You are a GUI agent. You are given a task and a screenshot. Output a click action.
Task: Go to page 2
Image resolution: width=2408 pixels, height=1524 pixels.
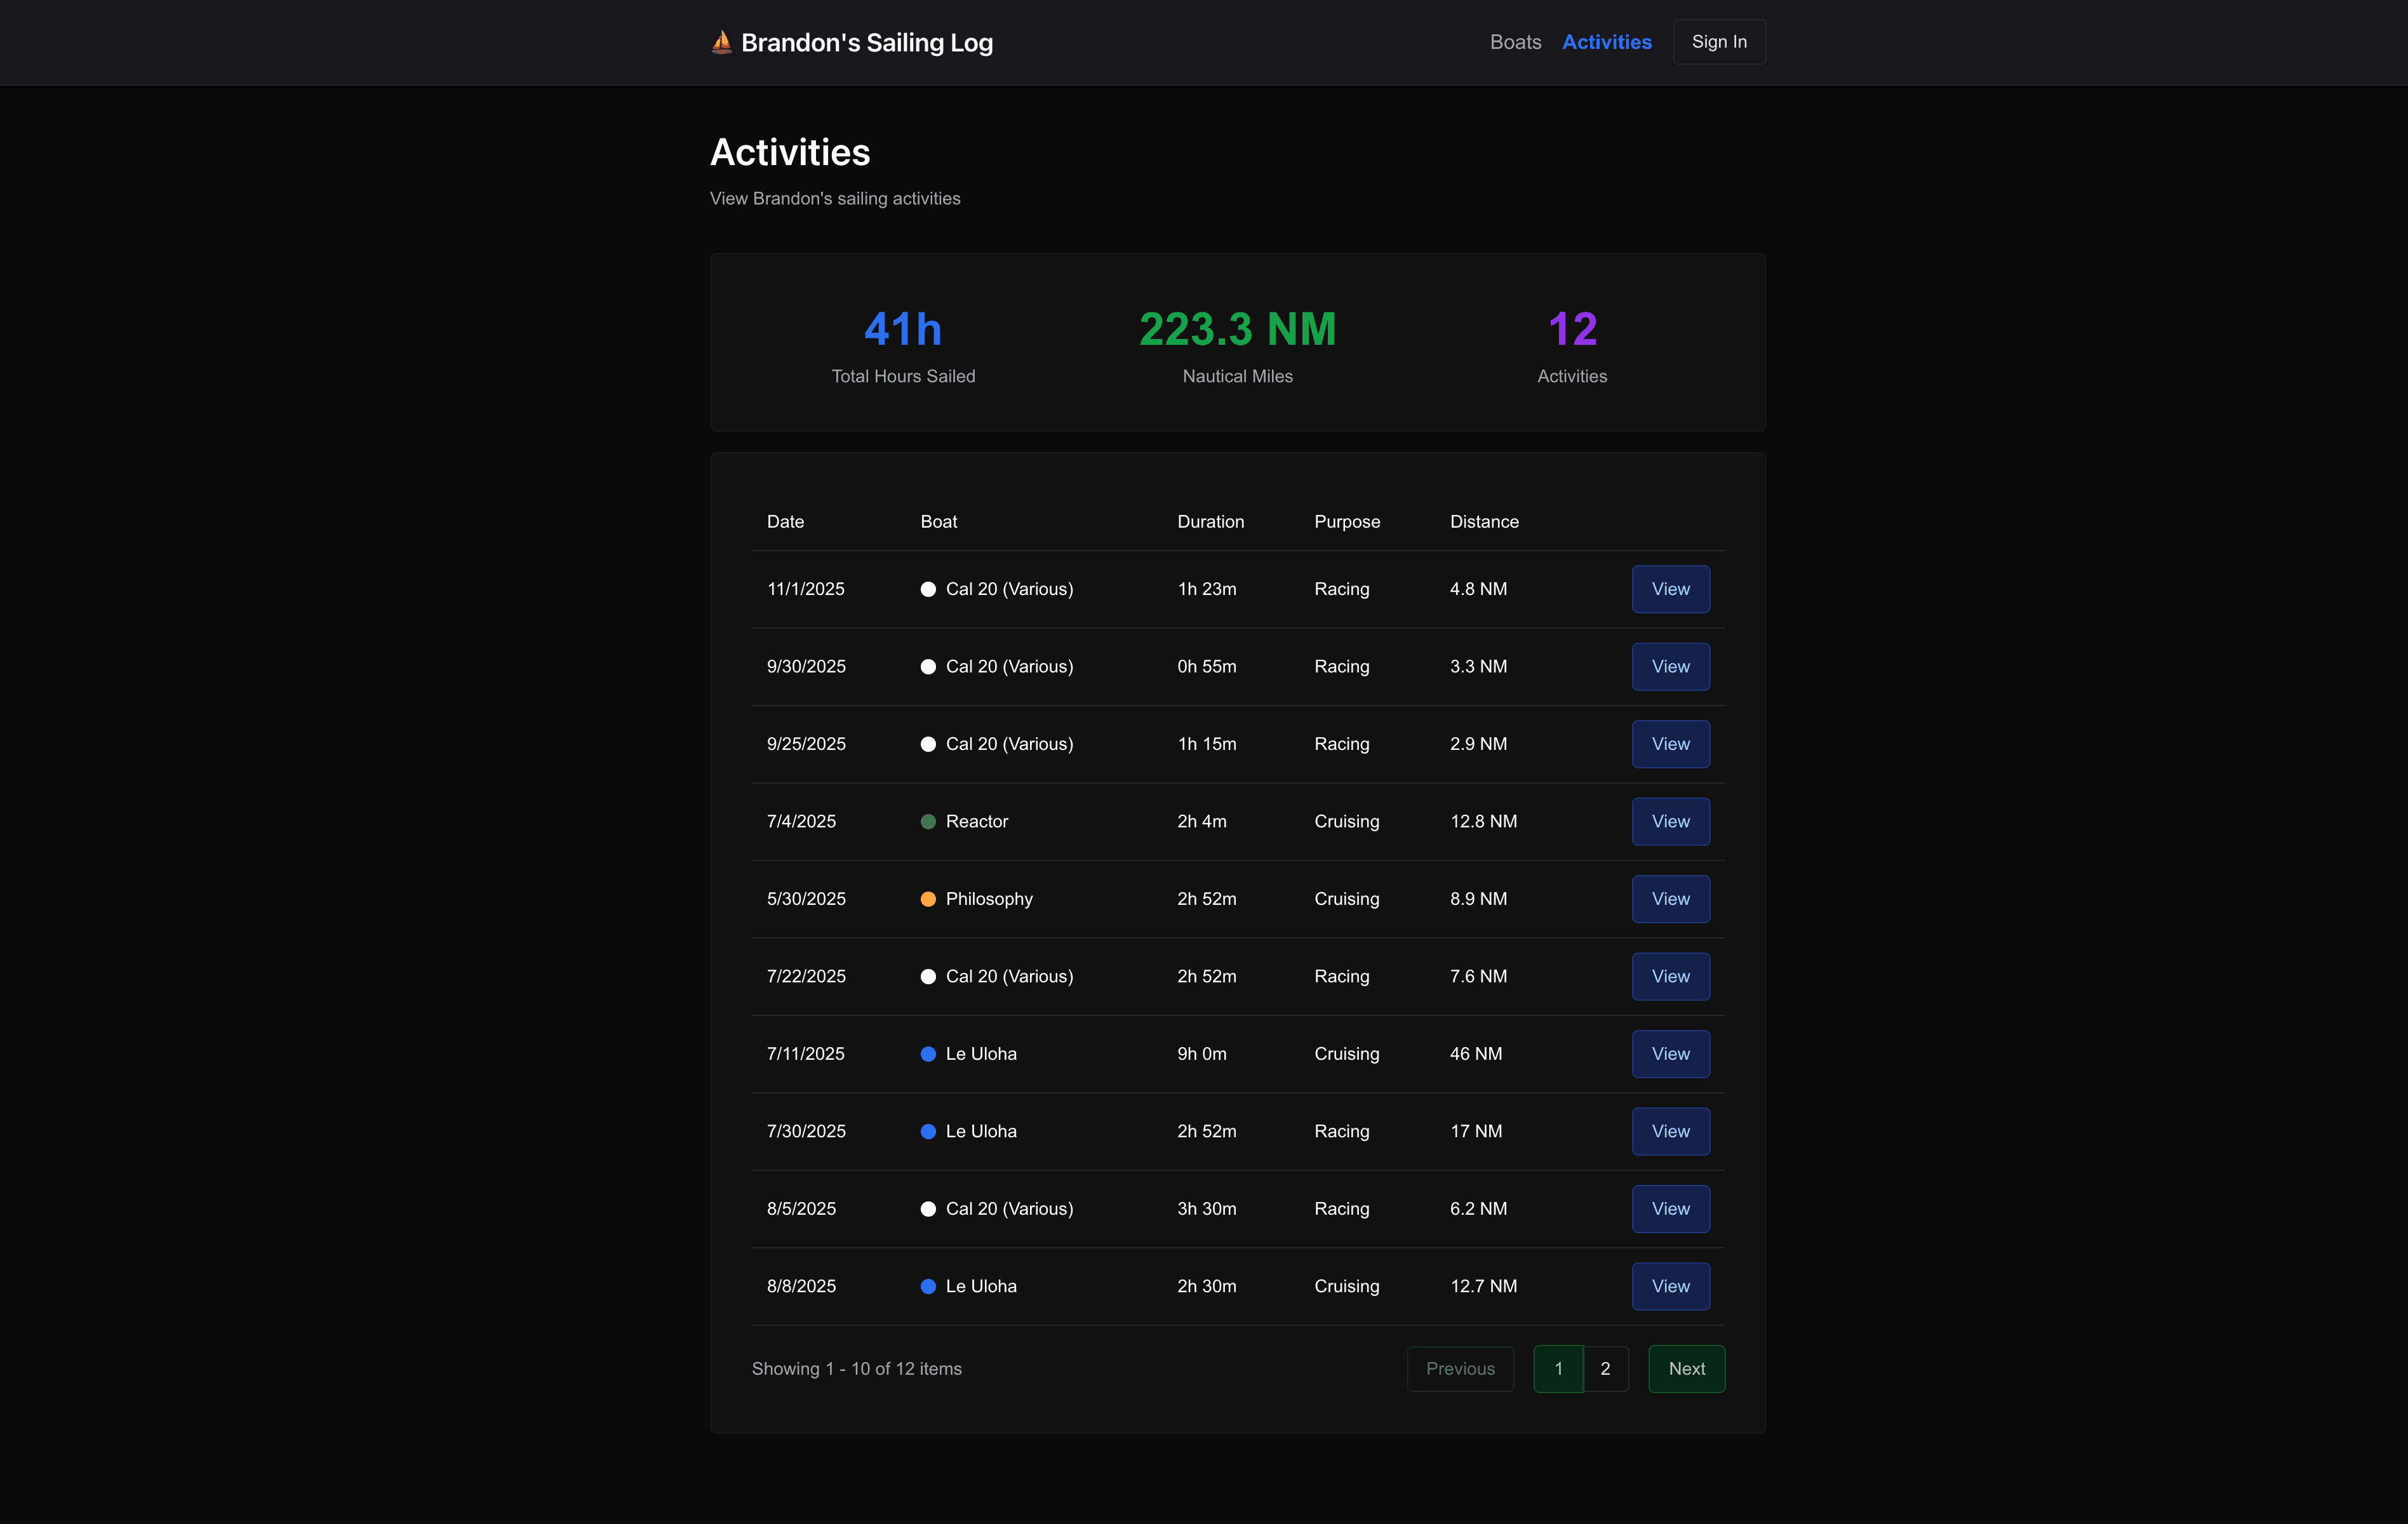click(1605, 1369)
